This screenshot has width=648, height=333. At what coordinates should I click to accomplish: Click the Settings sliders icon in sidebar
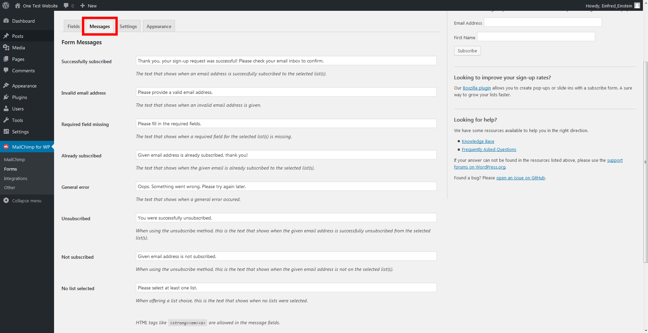pos(6,131)
